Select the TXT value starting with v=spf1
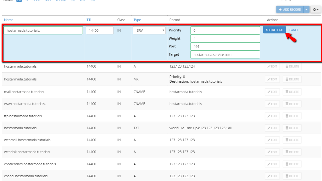Screen dimensions: 322x181 tap(200, 128)
